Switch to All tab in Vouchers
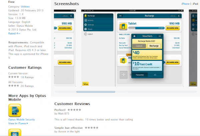 155,75
